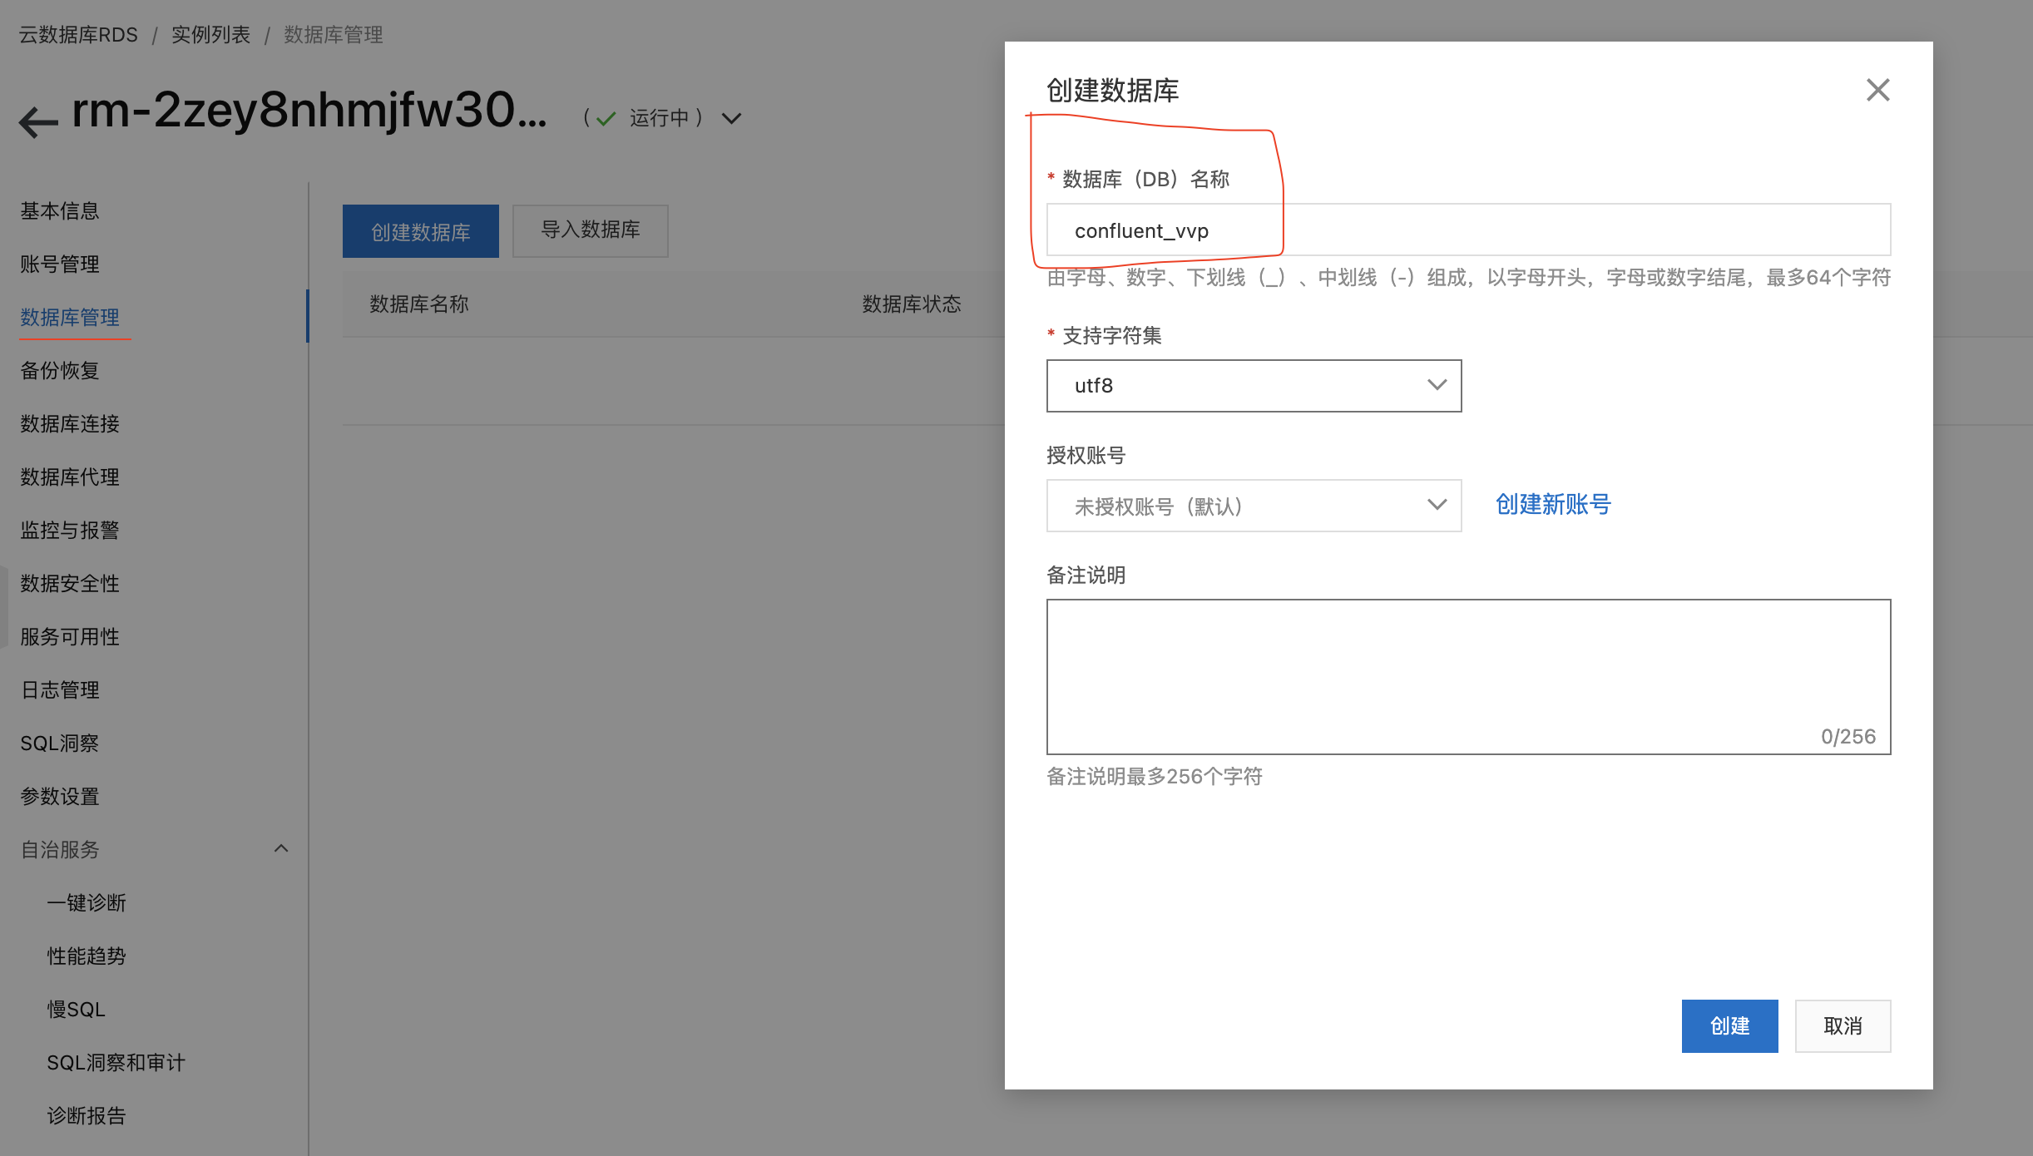
Task: Close the 创建数据库 dialog with X
Action: pos(1877,90)
